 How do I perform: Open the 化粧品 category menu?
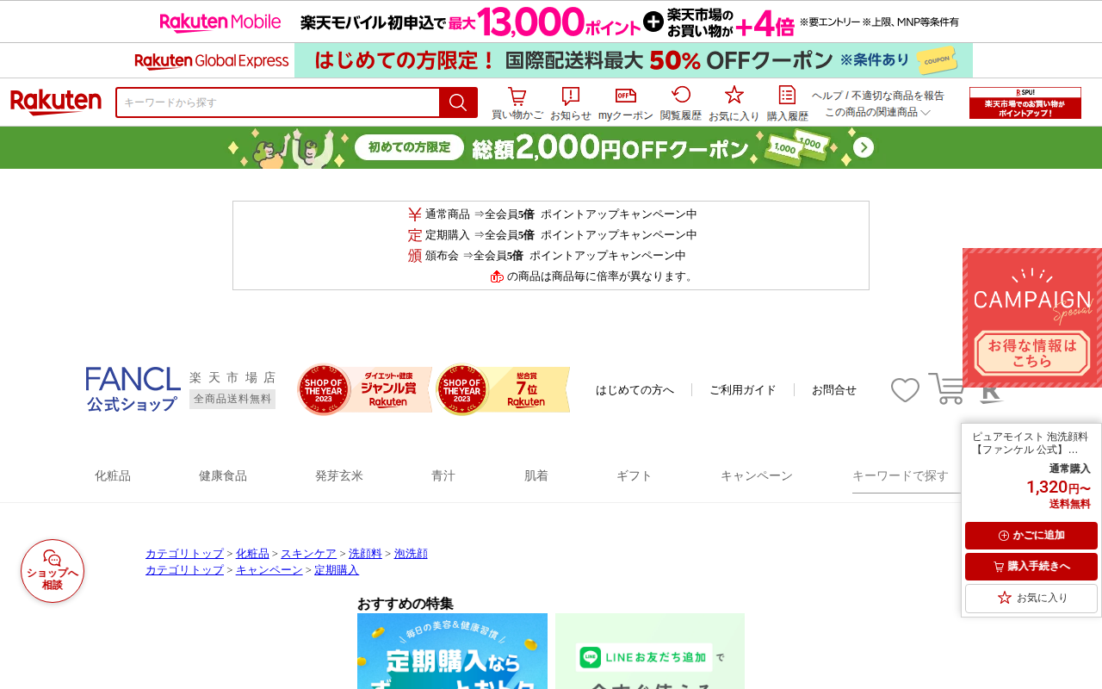coord(113,475)
